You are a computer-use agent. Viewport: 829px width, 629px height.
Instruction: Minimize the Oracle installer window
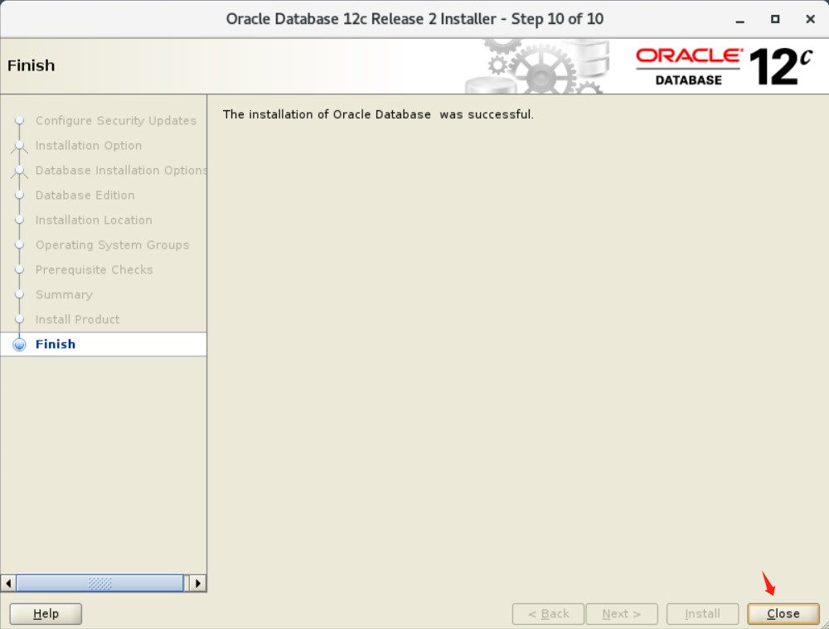740,20
